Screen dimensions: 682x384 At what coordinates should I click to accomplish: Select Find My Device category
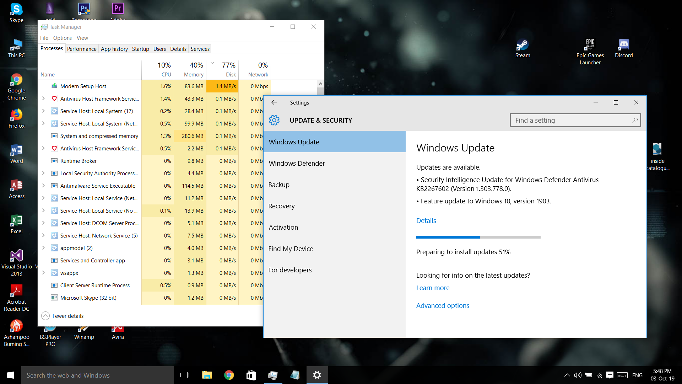coord(334,249)
